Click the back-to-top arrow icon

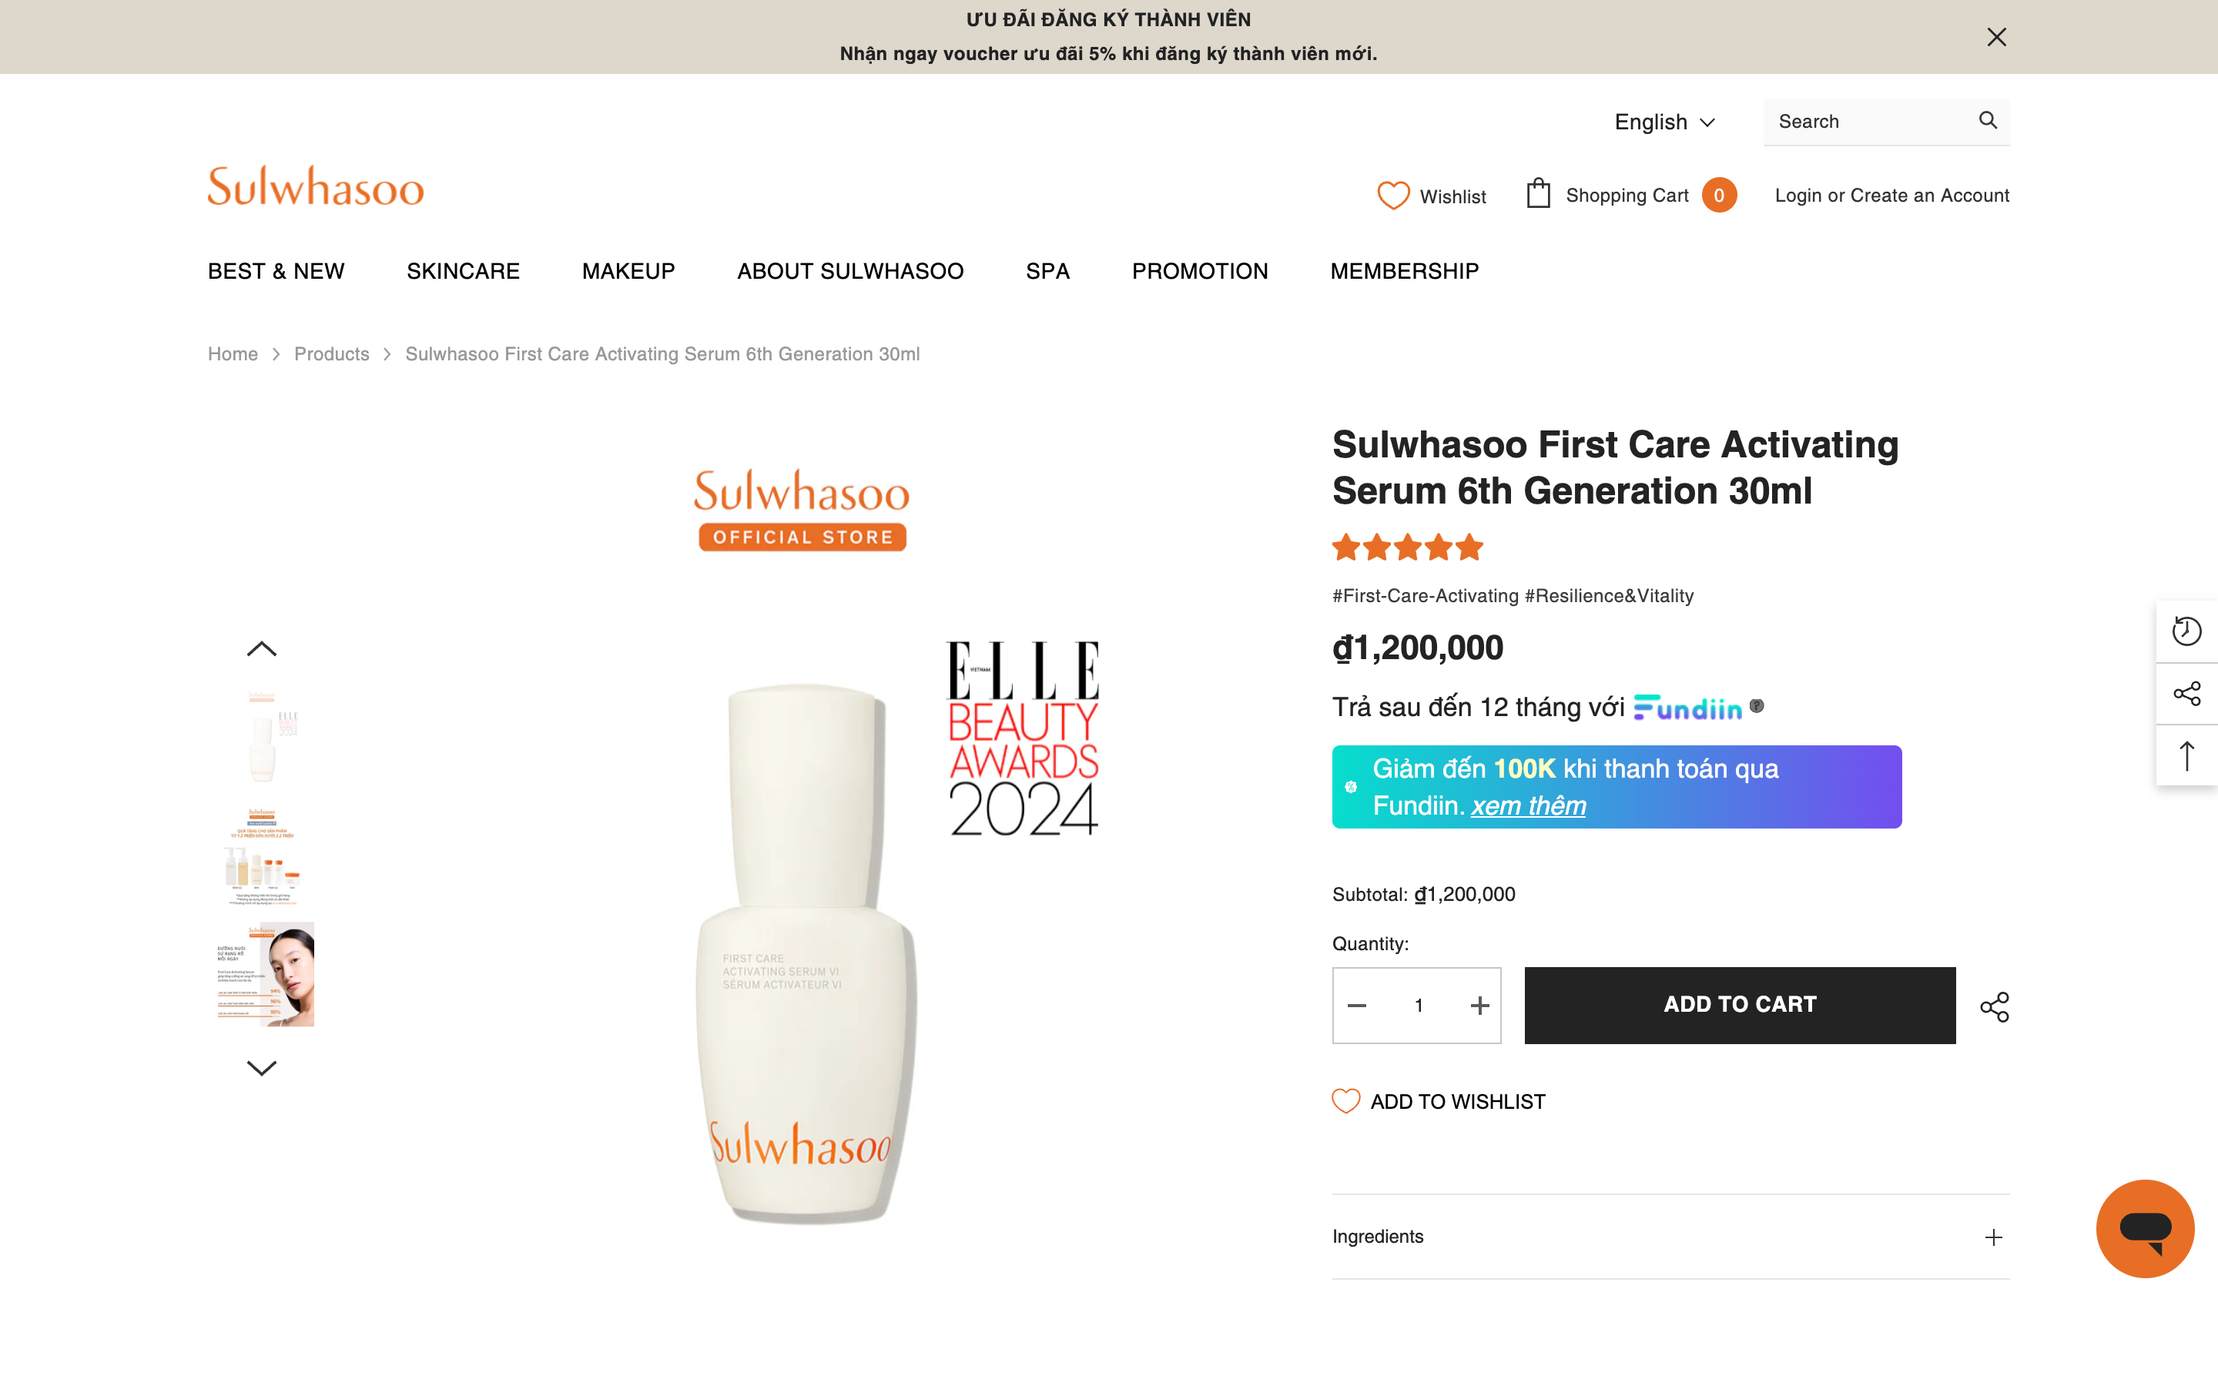2188,755
